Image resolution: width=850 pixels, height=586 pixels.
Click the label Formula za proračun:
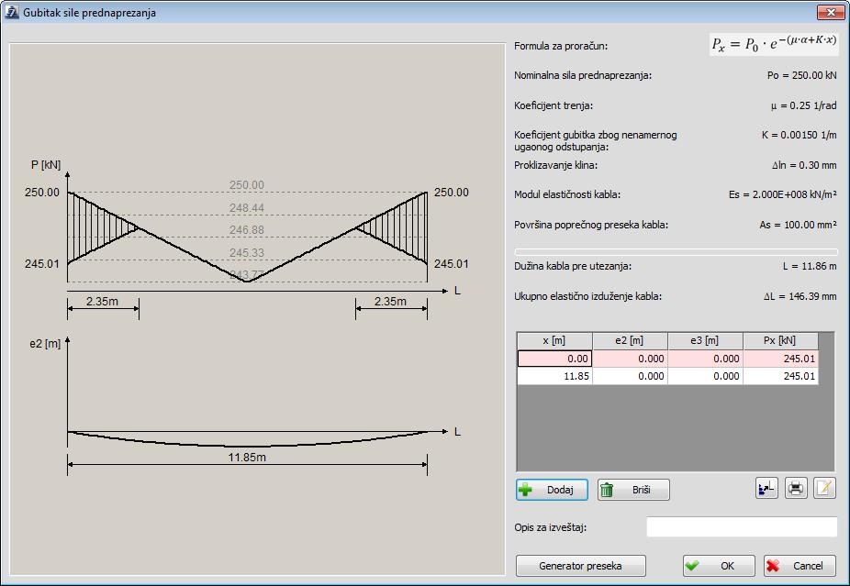pos(561,46)
